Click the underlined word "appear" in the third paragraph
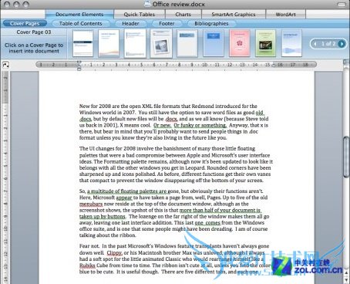Screen dimensions: 350x284 pyautogui.click(x=124, y=198)
